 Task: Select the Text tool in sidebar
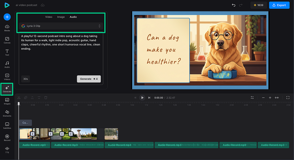[x=7, y=52]
